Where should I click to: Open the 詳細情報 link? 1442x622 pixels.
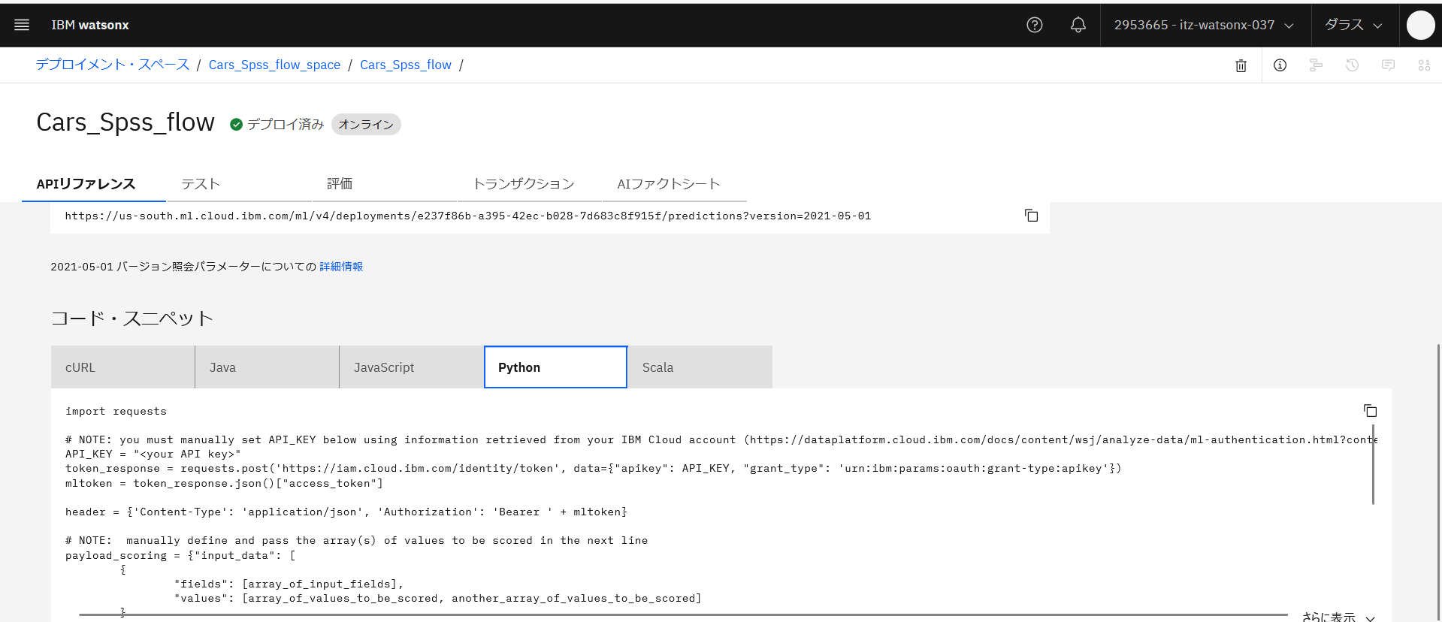point(341,267)
